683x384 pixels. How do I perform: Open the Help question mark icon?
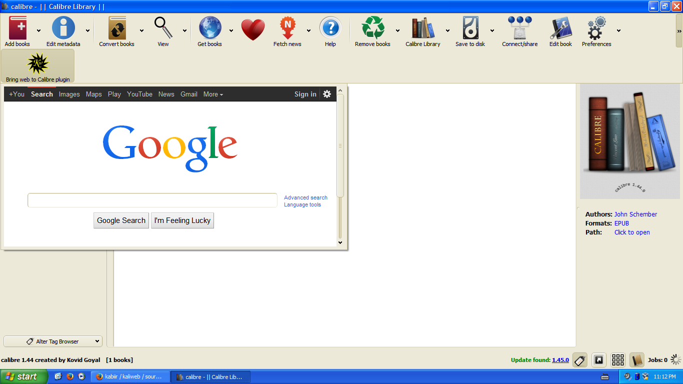[x=330, y=28]
